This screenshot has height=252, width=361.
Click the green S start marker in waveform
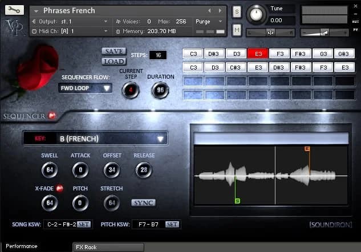tap(237, 200)
